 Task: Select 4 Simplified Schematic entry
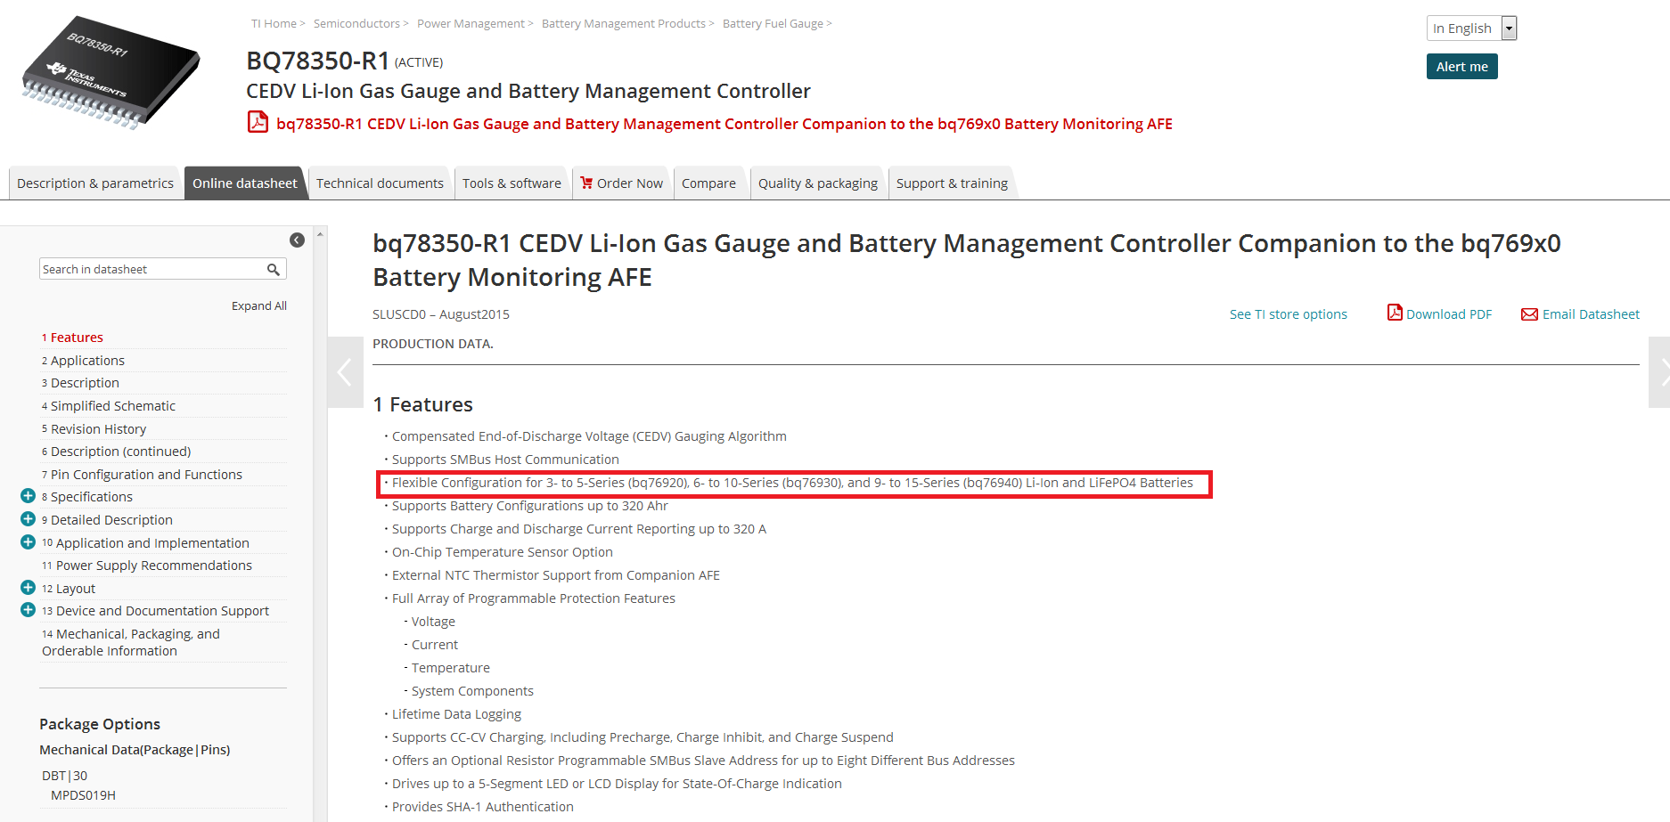109,406
